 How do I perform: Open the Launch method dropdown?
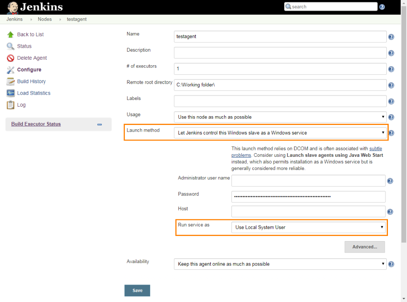tap(280, 133)
